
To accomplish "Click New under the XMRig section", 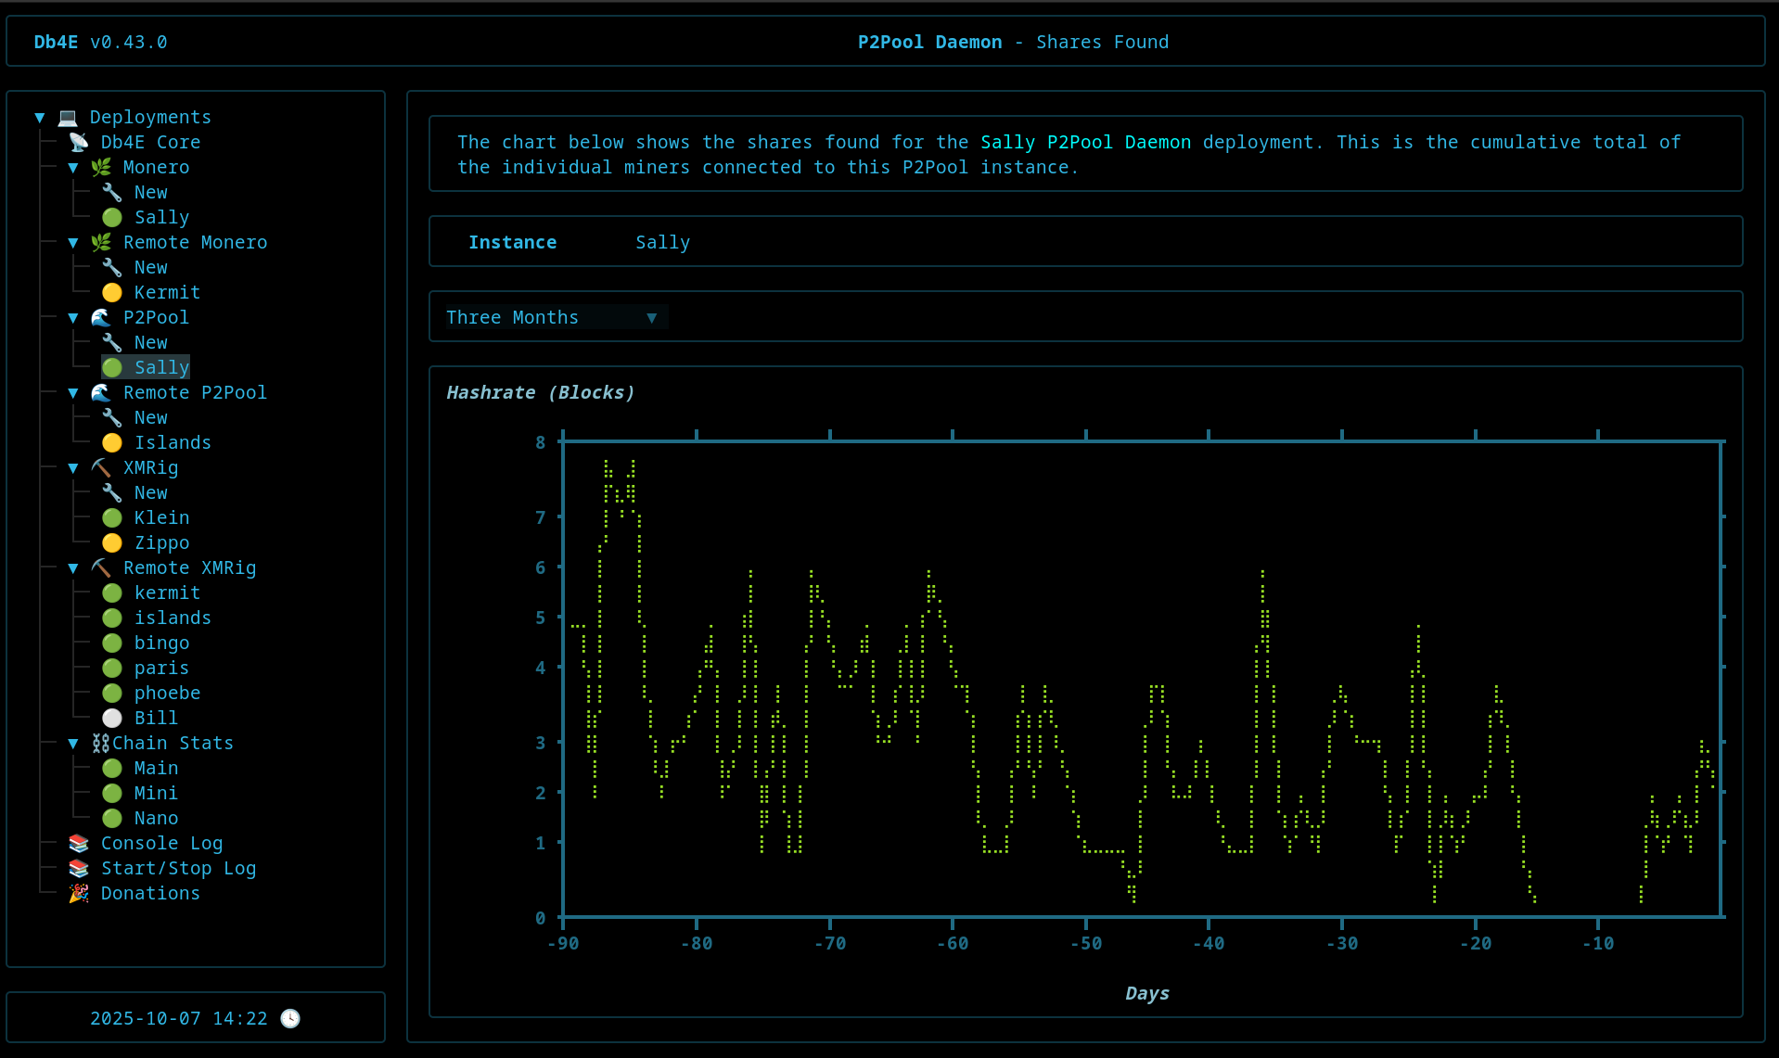I will (x=150, y=492).
